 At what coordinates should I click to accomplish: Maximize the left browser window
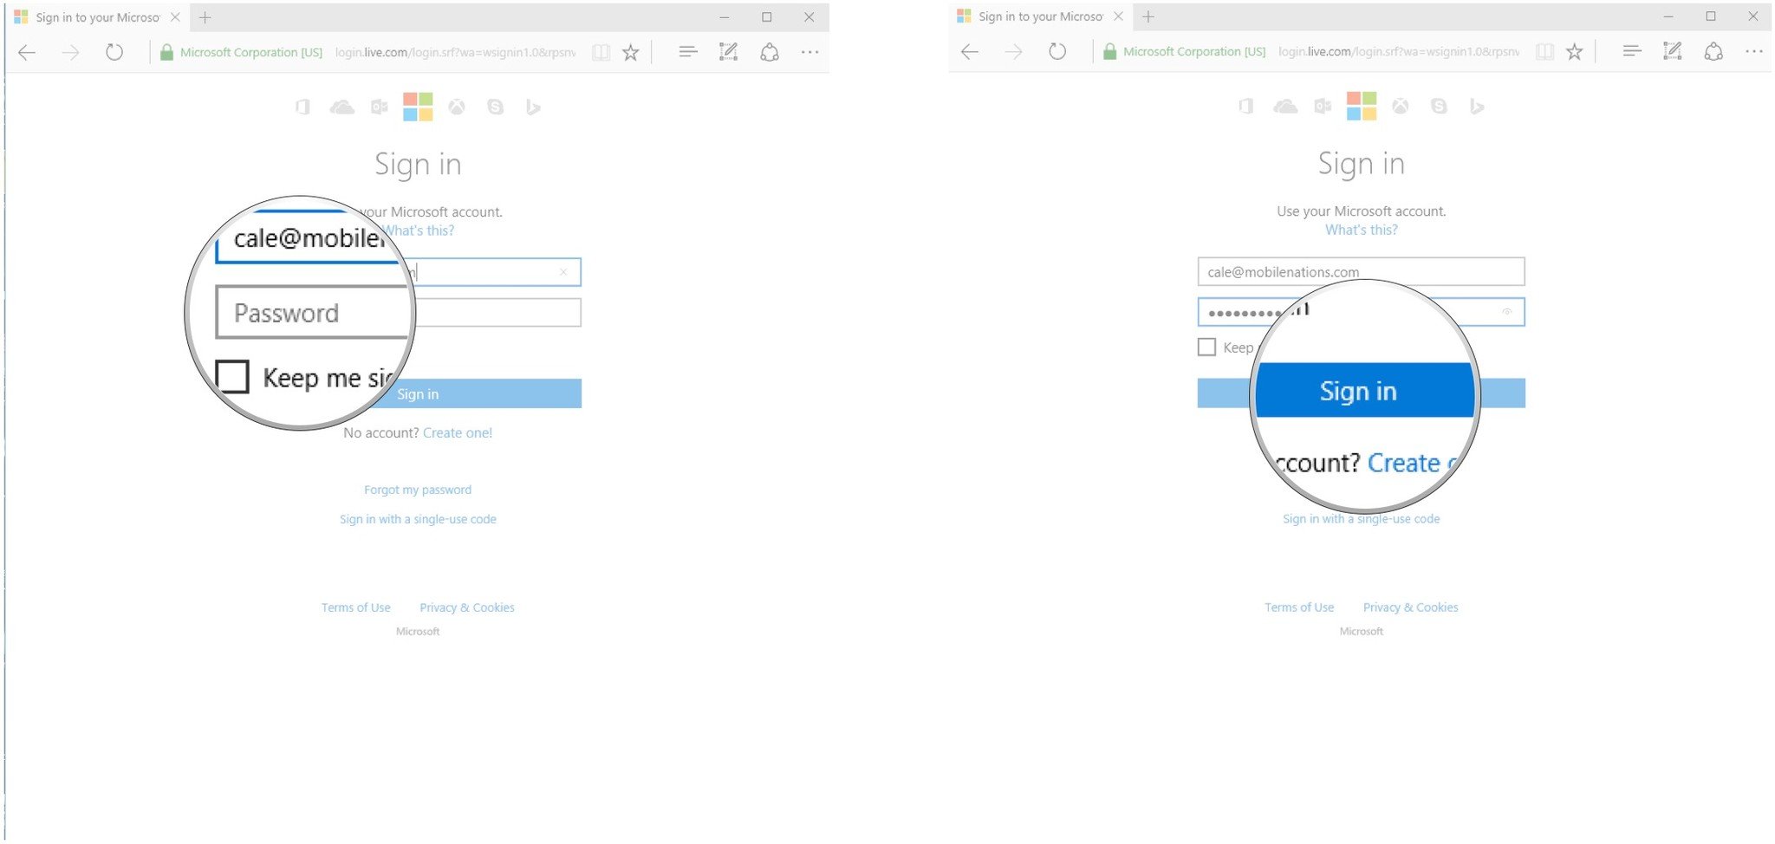point(767,17)
